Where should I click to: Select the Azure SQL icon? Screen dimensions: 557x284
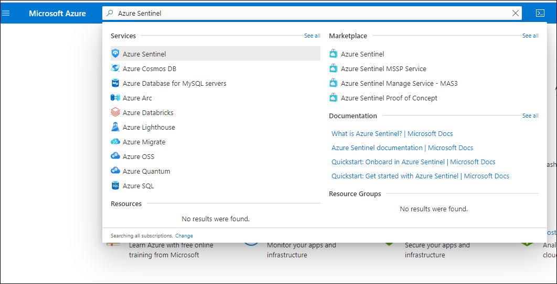pyautogui.click(x=115, y=186)
